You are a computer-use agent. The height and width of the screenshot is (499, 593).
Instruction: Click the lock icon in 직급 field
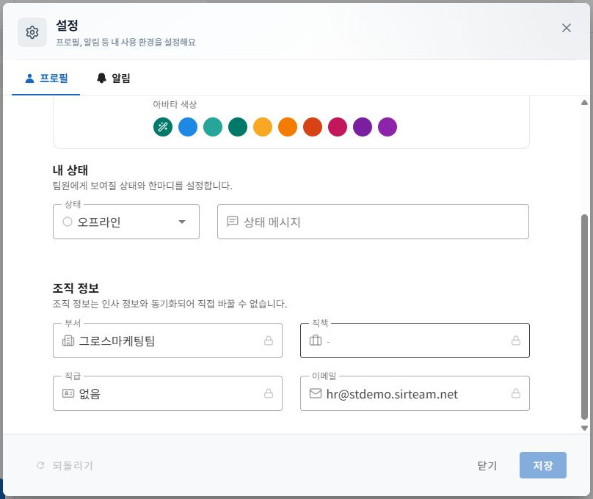point(269,393)
